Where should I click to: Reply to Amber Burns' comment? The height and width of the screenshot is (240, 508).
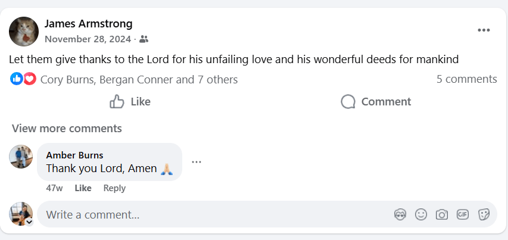(x=114, y=188)
